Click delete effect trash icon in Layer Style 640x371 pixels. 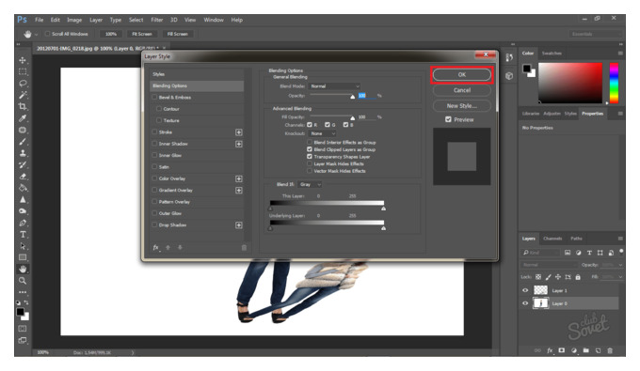pos(244,247)
